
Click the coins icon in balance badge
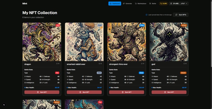[x=161, y=3]
